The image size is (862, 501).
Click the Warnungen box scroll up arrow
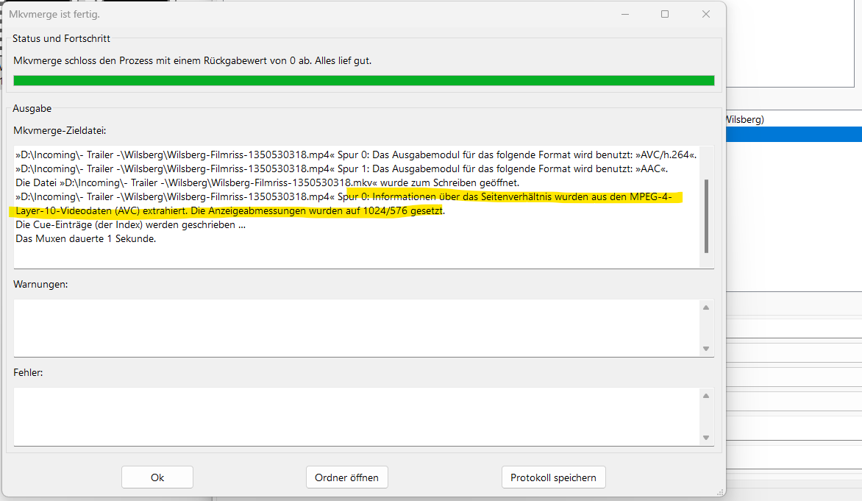[706, 308]
